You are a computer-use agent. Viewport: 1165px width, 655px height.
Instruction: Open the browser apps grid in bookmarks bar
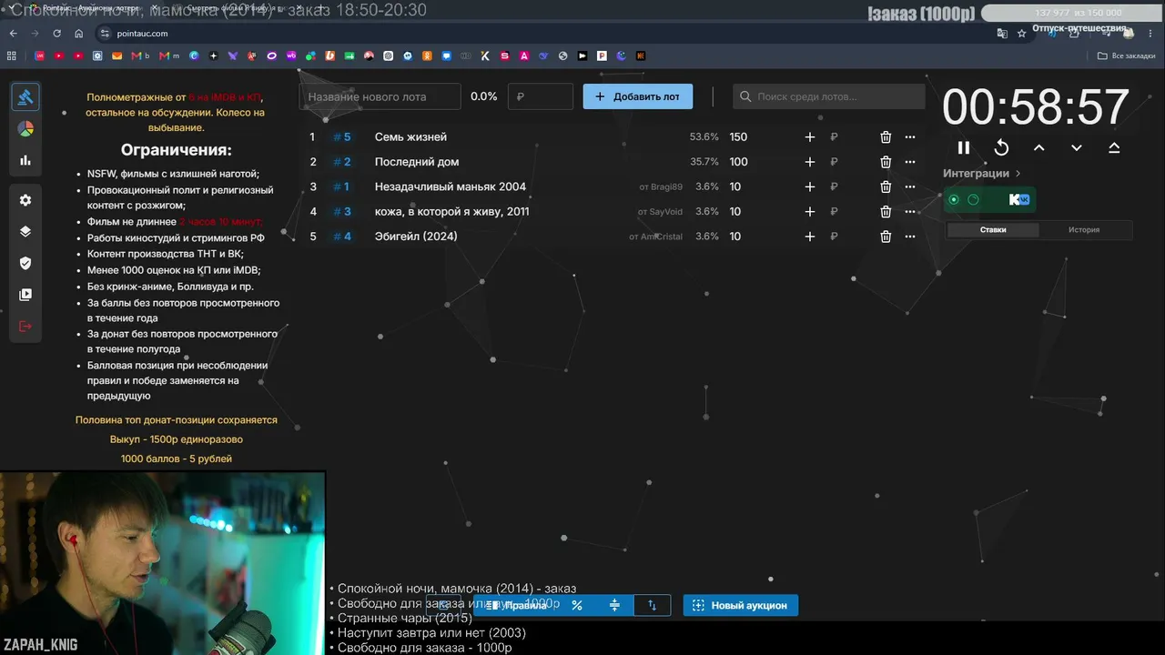point(12,55)
